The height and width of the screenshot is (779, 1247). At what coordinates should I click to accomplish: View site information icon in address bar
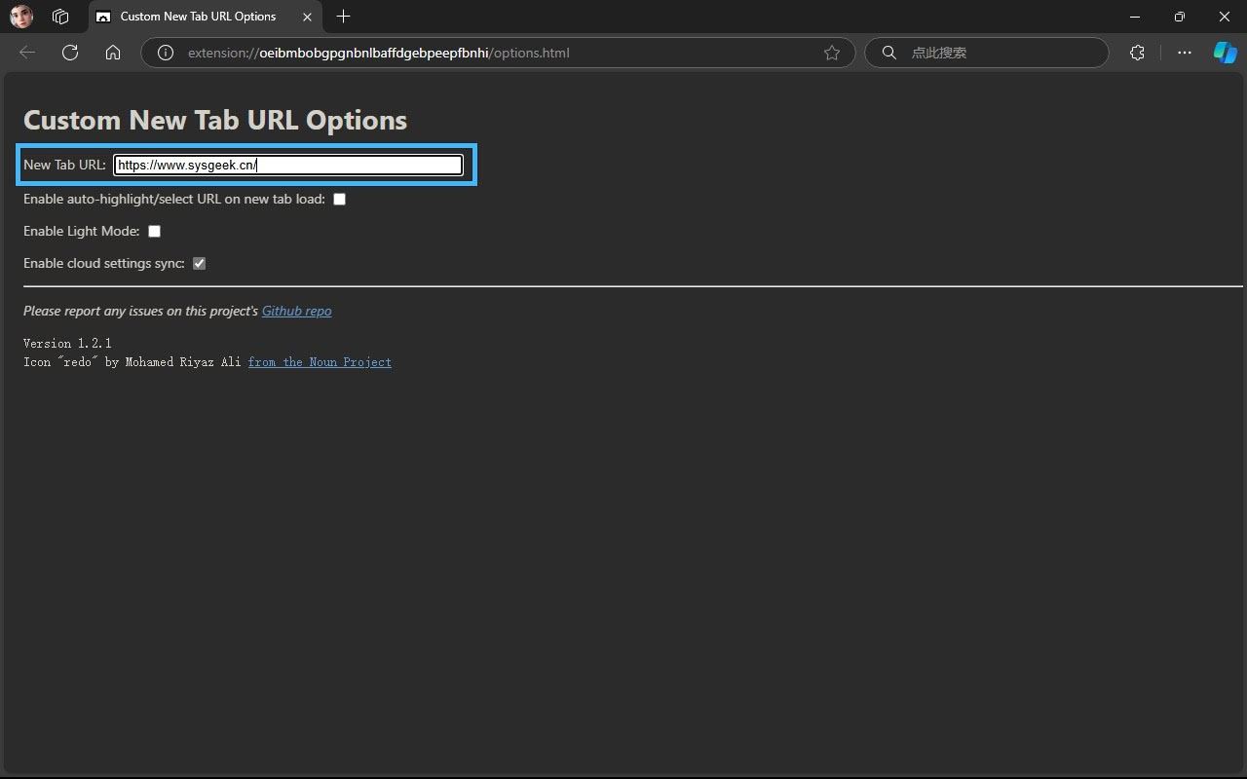click(166, 53)
